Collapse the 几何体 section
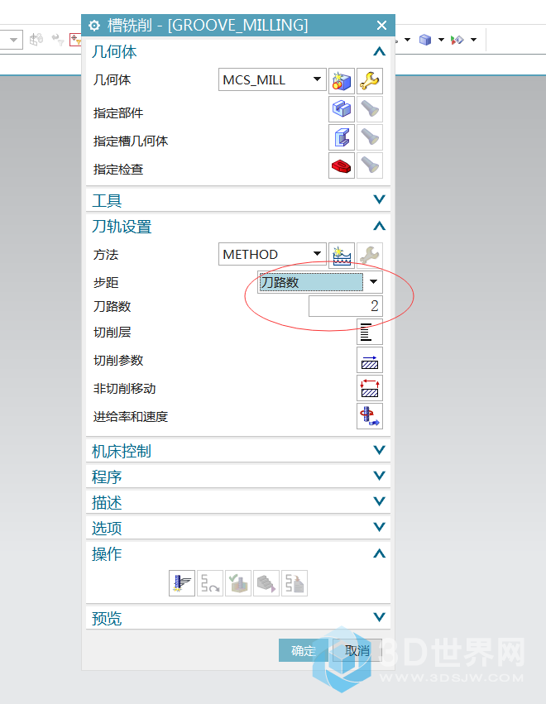This screenshot has width=546, height=704. click(380, 51)
